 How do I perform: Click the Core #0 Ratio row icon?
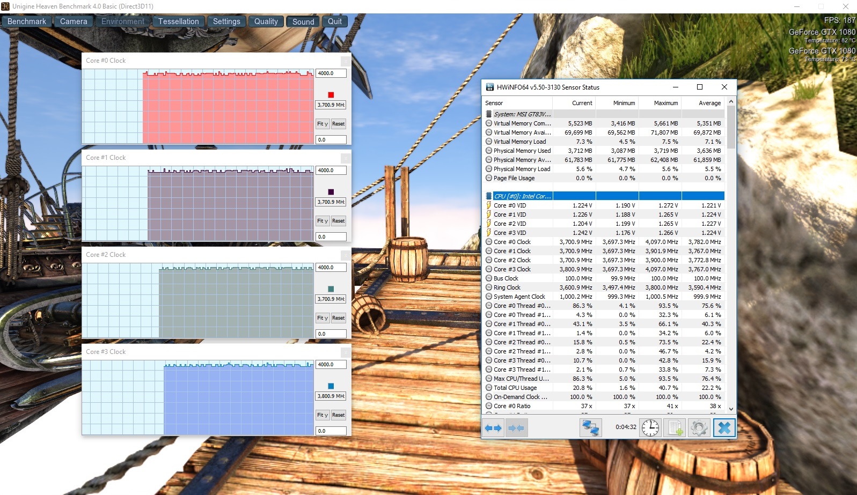coord(489,406)
